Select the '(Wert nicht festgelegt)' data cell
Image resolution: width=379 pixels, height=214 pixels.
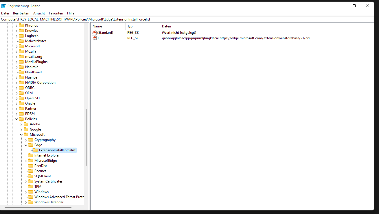(179, 33)
